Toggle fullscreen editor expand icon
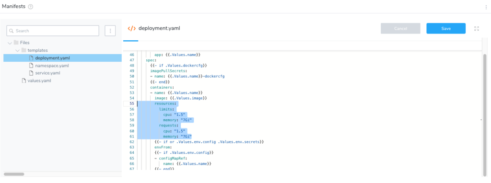 tap(477, 28)
